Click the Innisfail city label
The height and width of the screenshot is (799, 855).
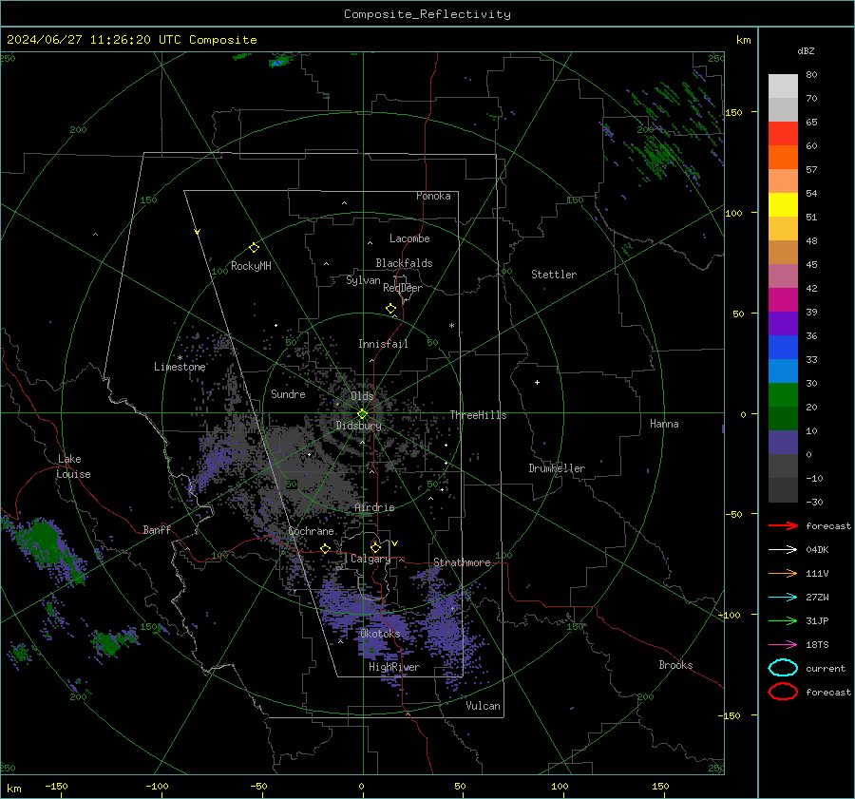(x=383, y=344)
